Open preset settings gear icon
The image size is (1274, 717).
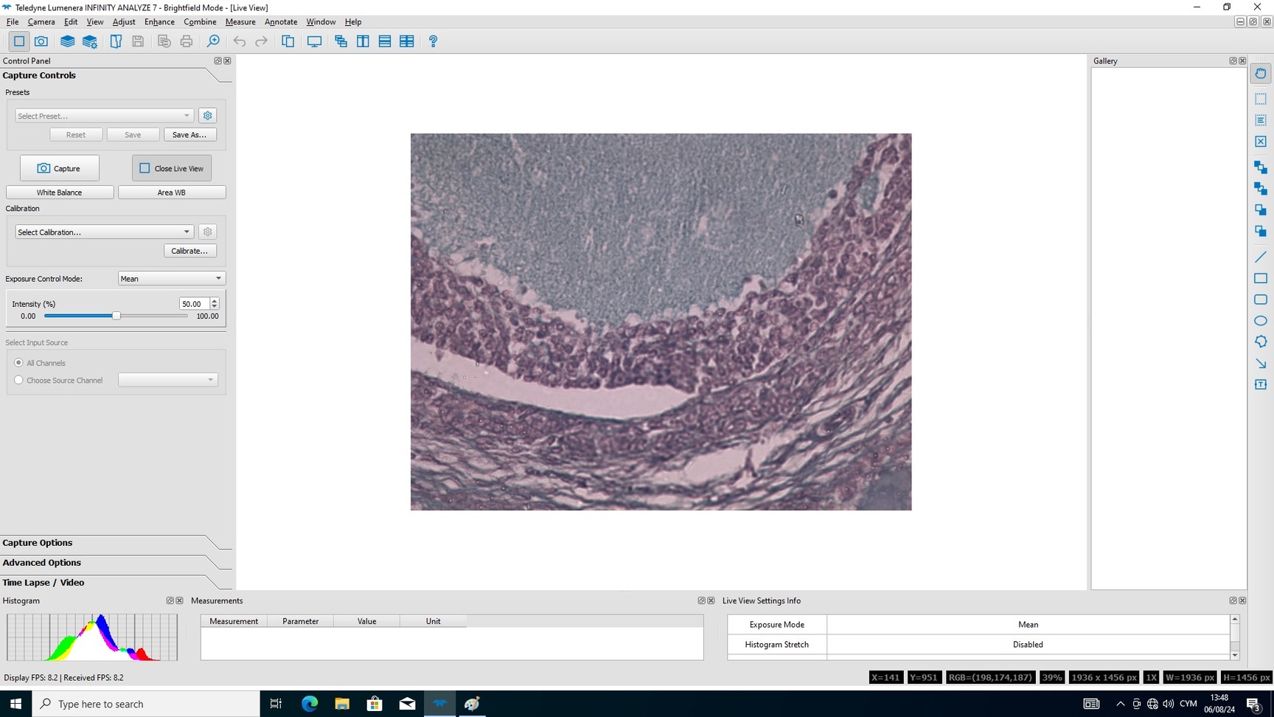coord(208,116)
